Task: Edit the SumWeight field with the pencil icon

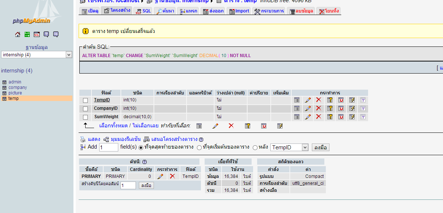Action: [x=308, y=117]
